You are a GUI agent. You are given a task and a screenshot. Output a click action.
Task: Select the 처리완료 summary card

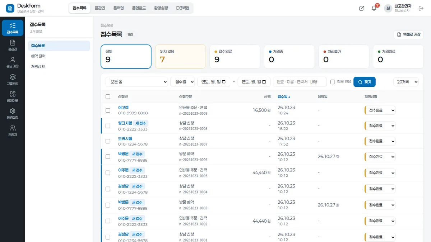coord(398,57)
